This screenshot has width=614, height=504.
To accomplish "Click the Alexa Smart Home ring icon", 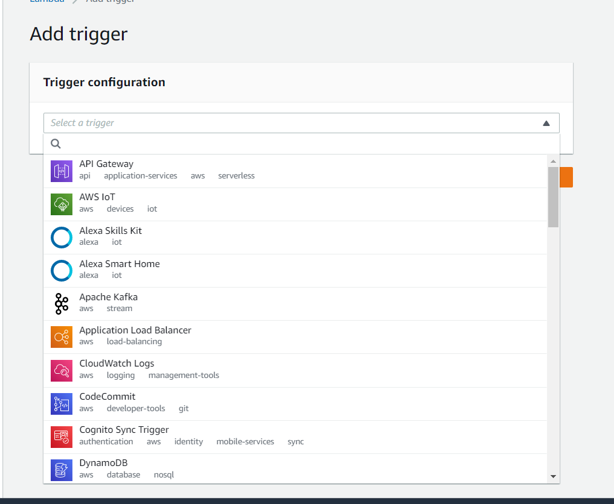I will click(x=62, y=271).
